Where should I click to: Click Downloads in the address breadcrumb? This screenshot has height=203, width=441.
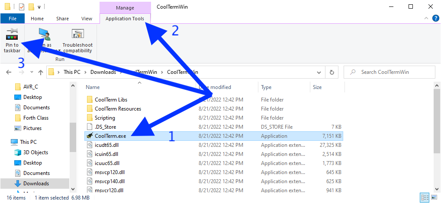[x=103, y=72]
